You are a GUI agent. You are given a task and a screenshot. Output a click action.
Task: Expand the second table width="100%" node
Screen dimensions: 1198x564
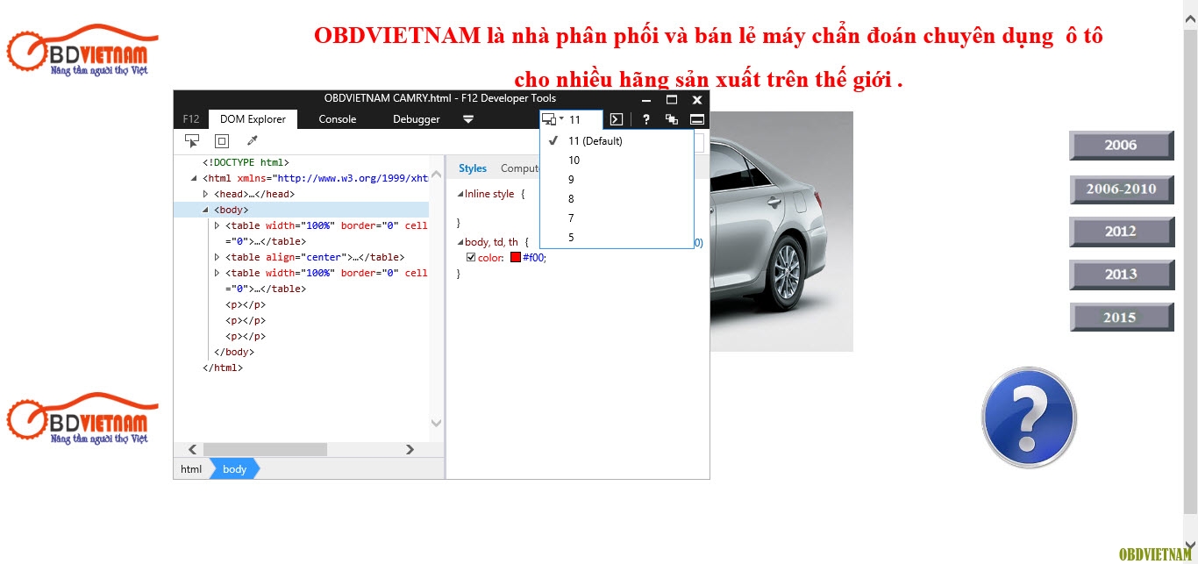[x=217, y=273]
